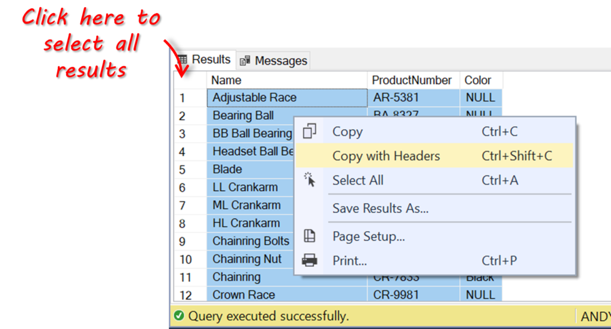
Task: Click the Print printer icon
Action: [309, 260]
